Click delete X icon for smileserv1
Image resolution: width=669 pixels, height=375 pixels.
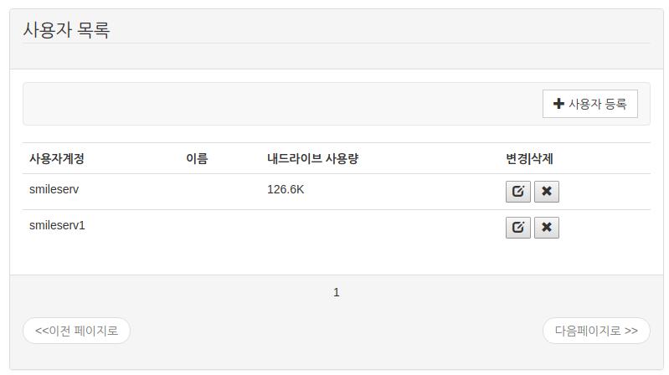pyautogui.click(x=546, y=228)
